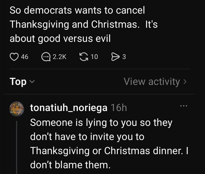This screenshot has width=205, height=174.
Task: Open replies via the comment bubble icon
Action: [46, 57]
